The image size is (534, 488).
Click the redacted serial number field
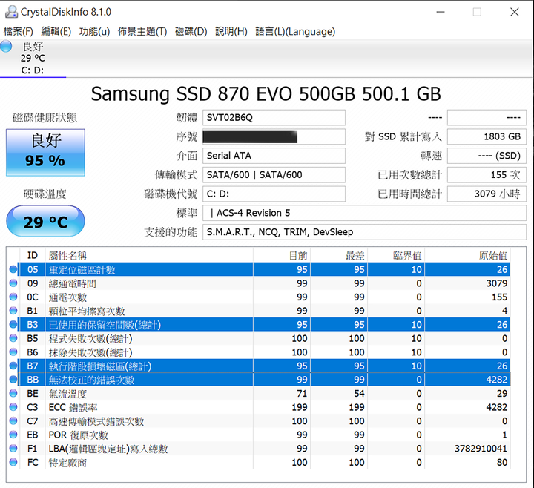pyautogui.click(x=274, y=136)
